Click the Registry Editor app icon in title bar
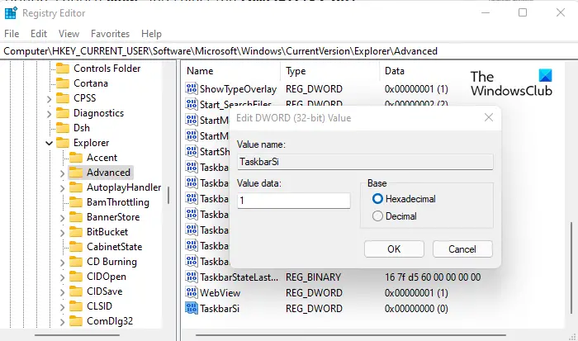The image size is (578, 341). coord(11,13)
